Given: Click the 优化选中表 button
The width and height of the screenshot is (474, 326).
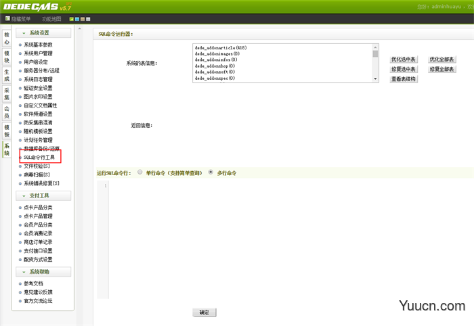Looking at the screenshot, I should click(404, 60).
